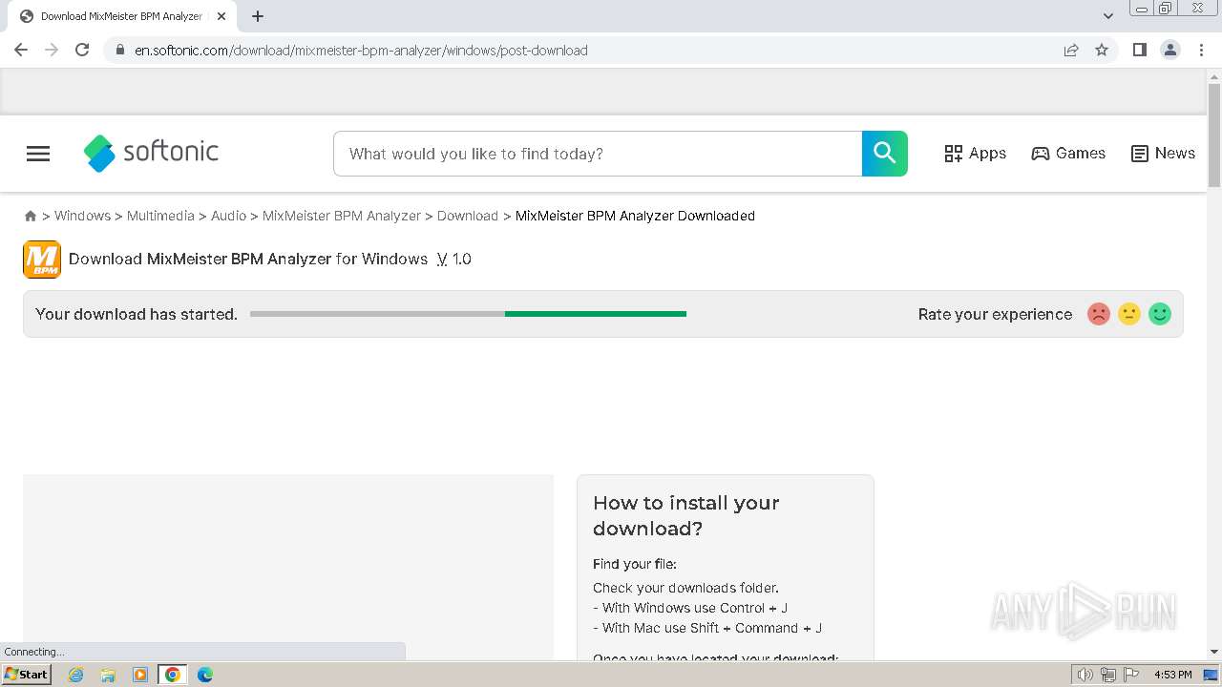Click the Audio breadcrumb link

pyautogui.click(x=228, y=216)
